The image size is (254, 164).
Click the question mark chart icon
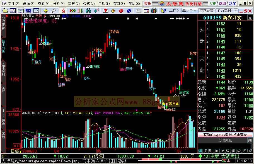105,11
